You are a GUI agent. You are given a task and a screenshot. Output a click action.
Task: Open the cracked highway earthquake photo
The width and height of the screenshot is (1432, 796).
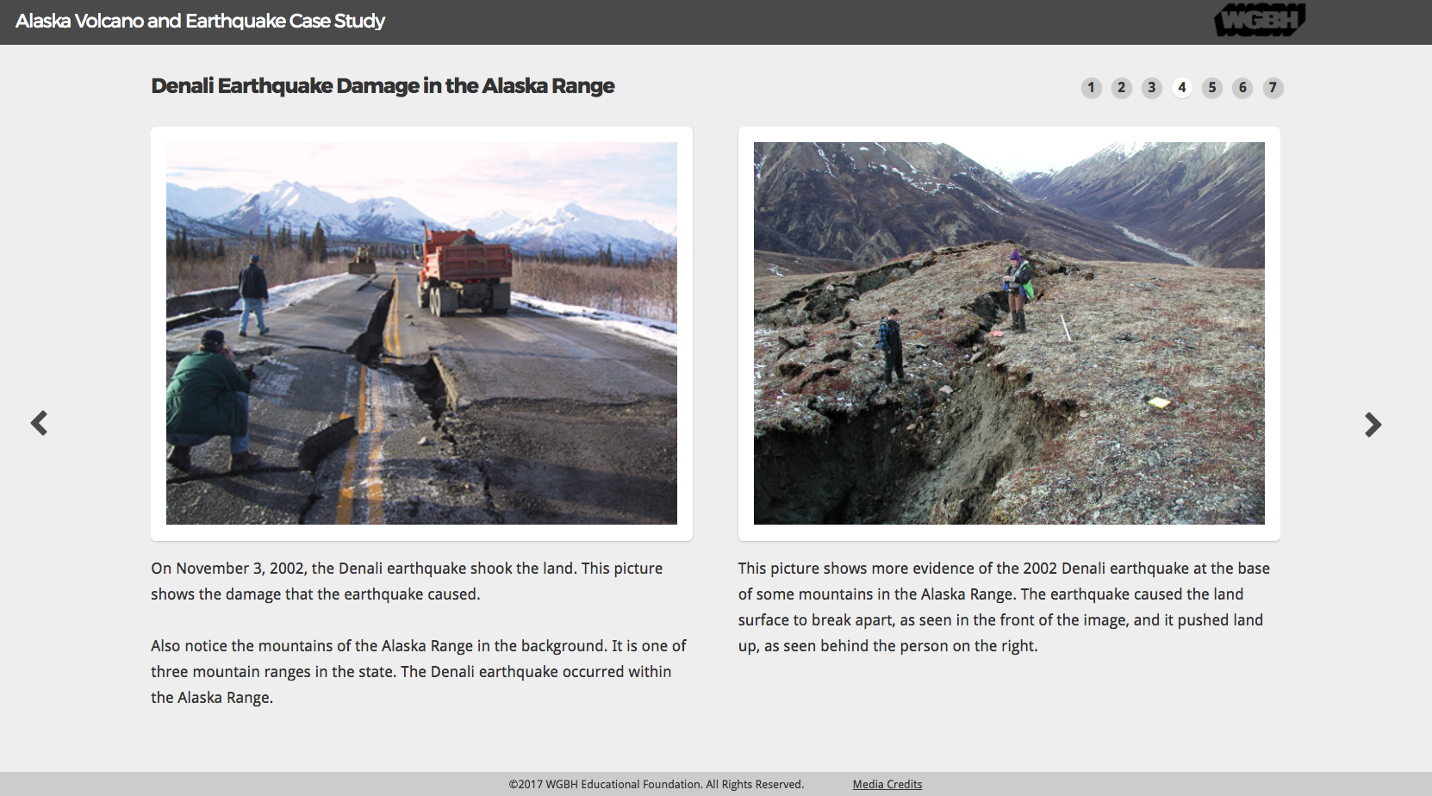coord(421,333)
